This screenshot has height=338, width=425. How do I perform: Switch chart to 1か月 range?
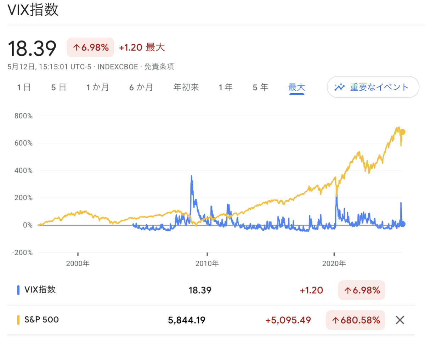point(98,87)
